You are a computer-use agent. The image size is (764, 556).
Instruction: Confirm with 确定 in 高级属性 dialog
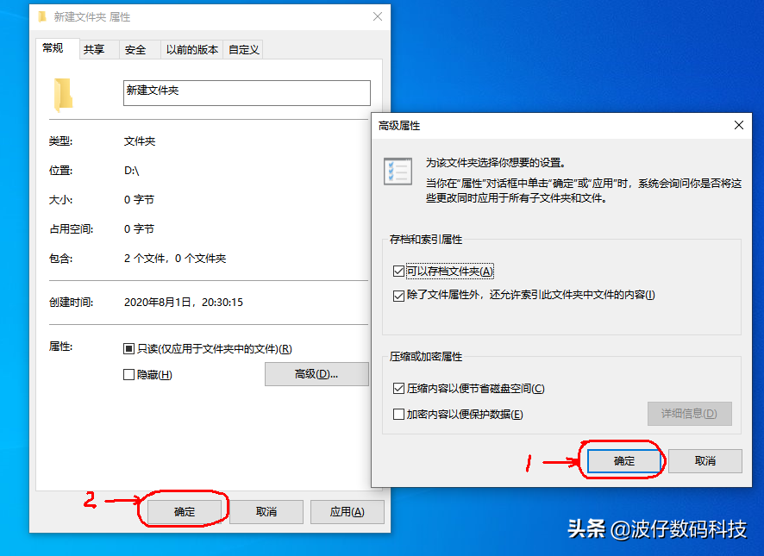click(x=624, y=460)
